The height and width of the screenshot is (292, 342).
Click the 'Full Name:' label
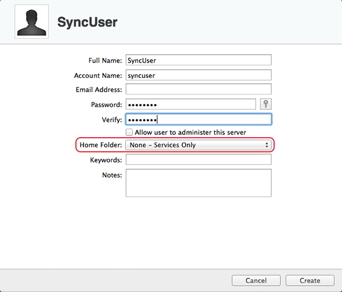coord(105,60)
